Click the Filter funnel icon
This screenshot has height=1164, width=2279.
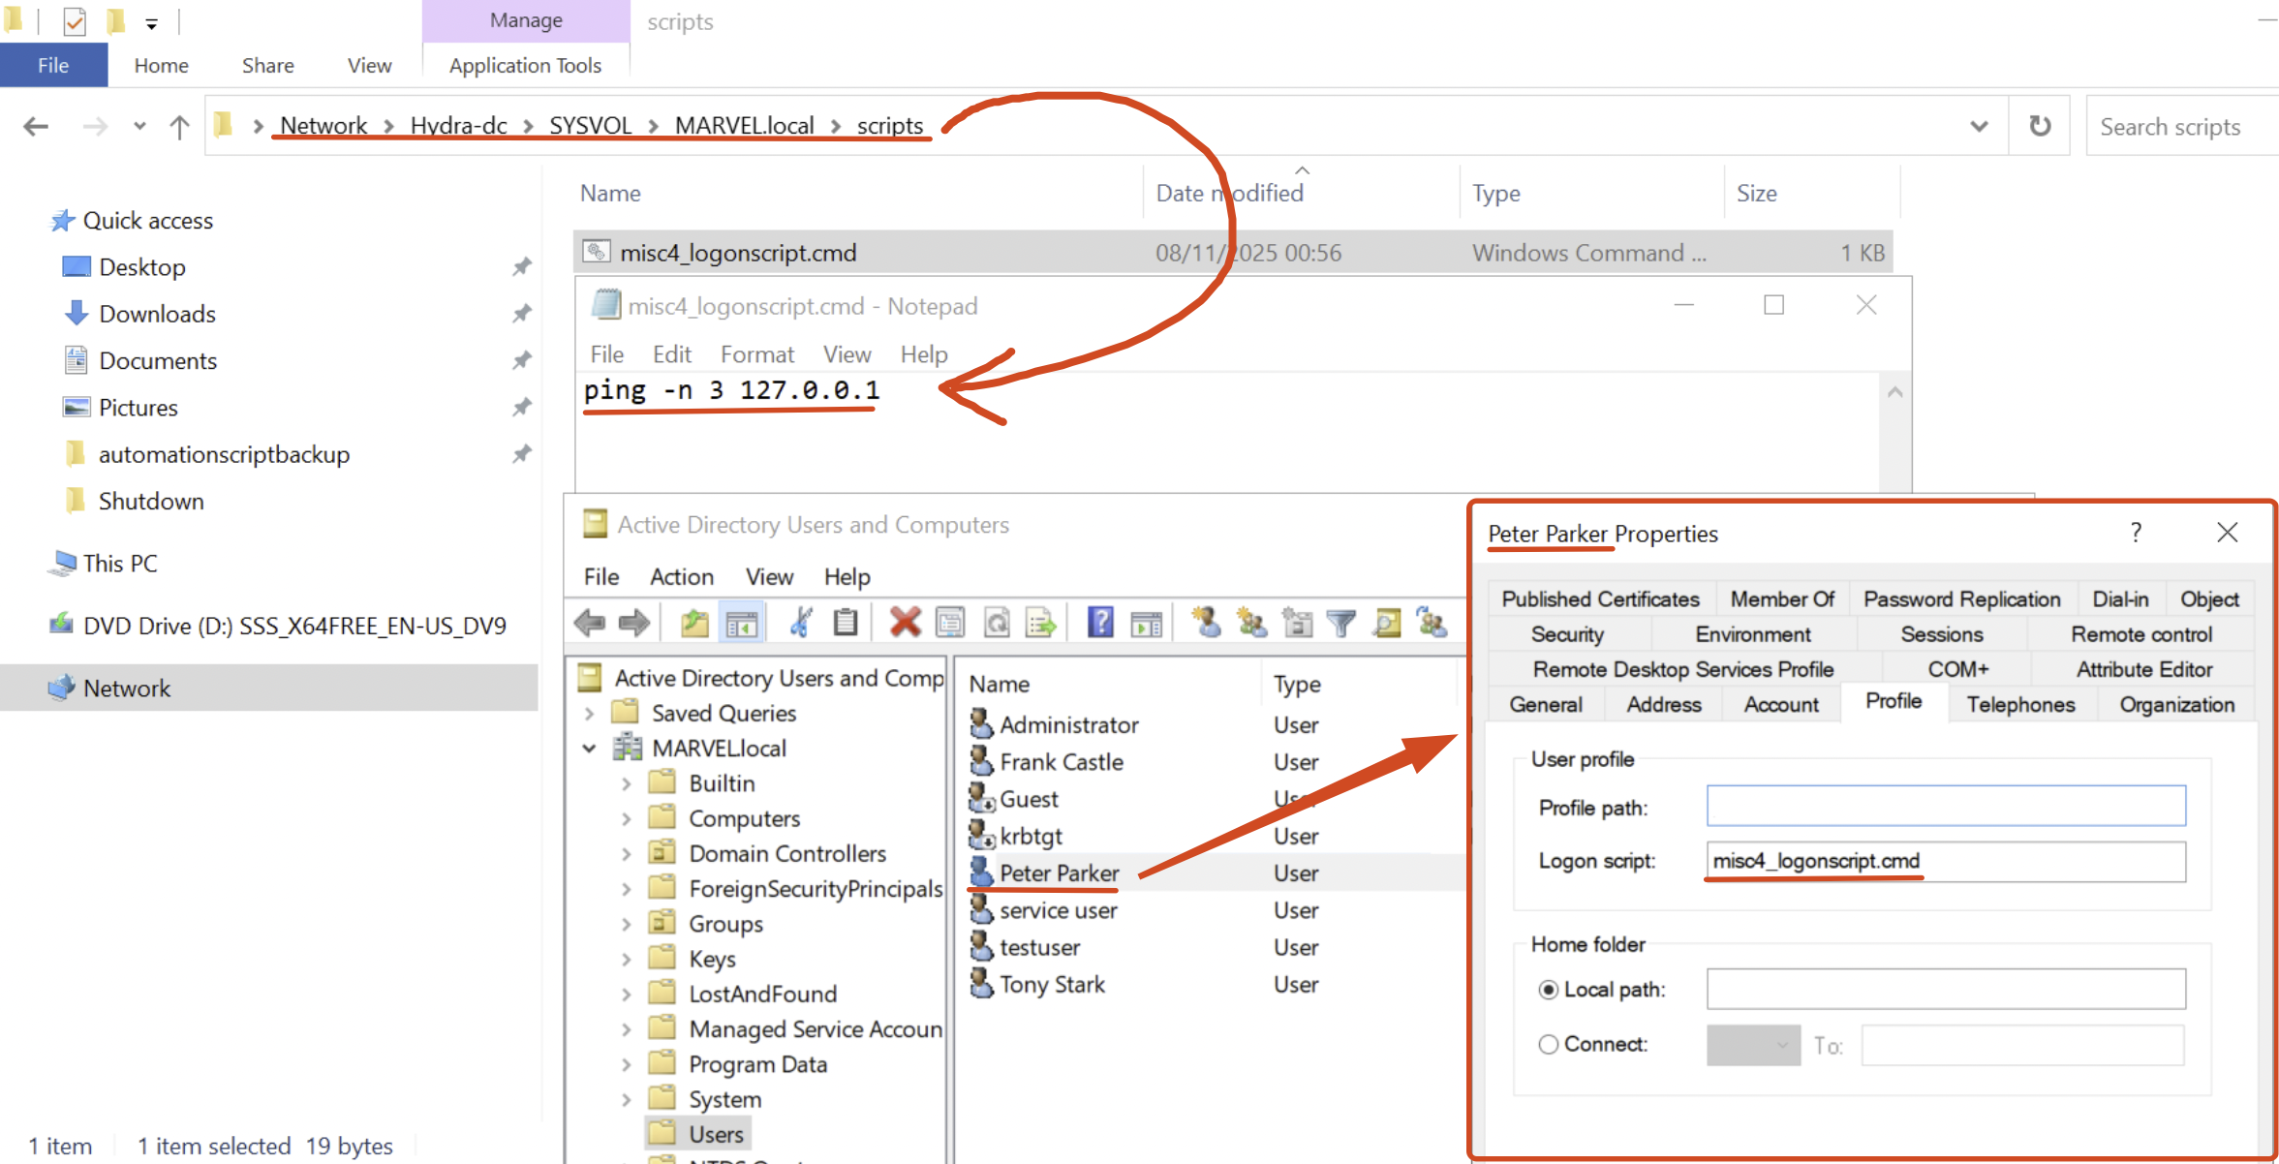point(1341,622)
